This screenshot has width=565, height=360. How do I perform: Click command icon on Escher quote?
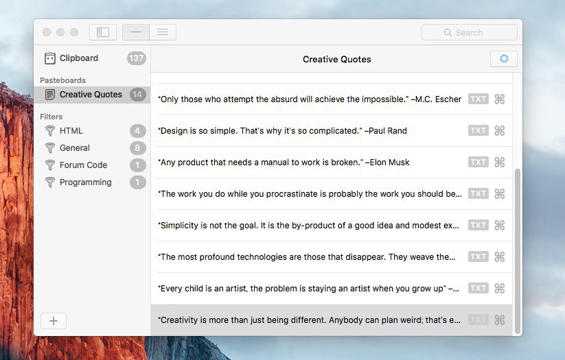click(499, 99)
